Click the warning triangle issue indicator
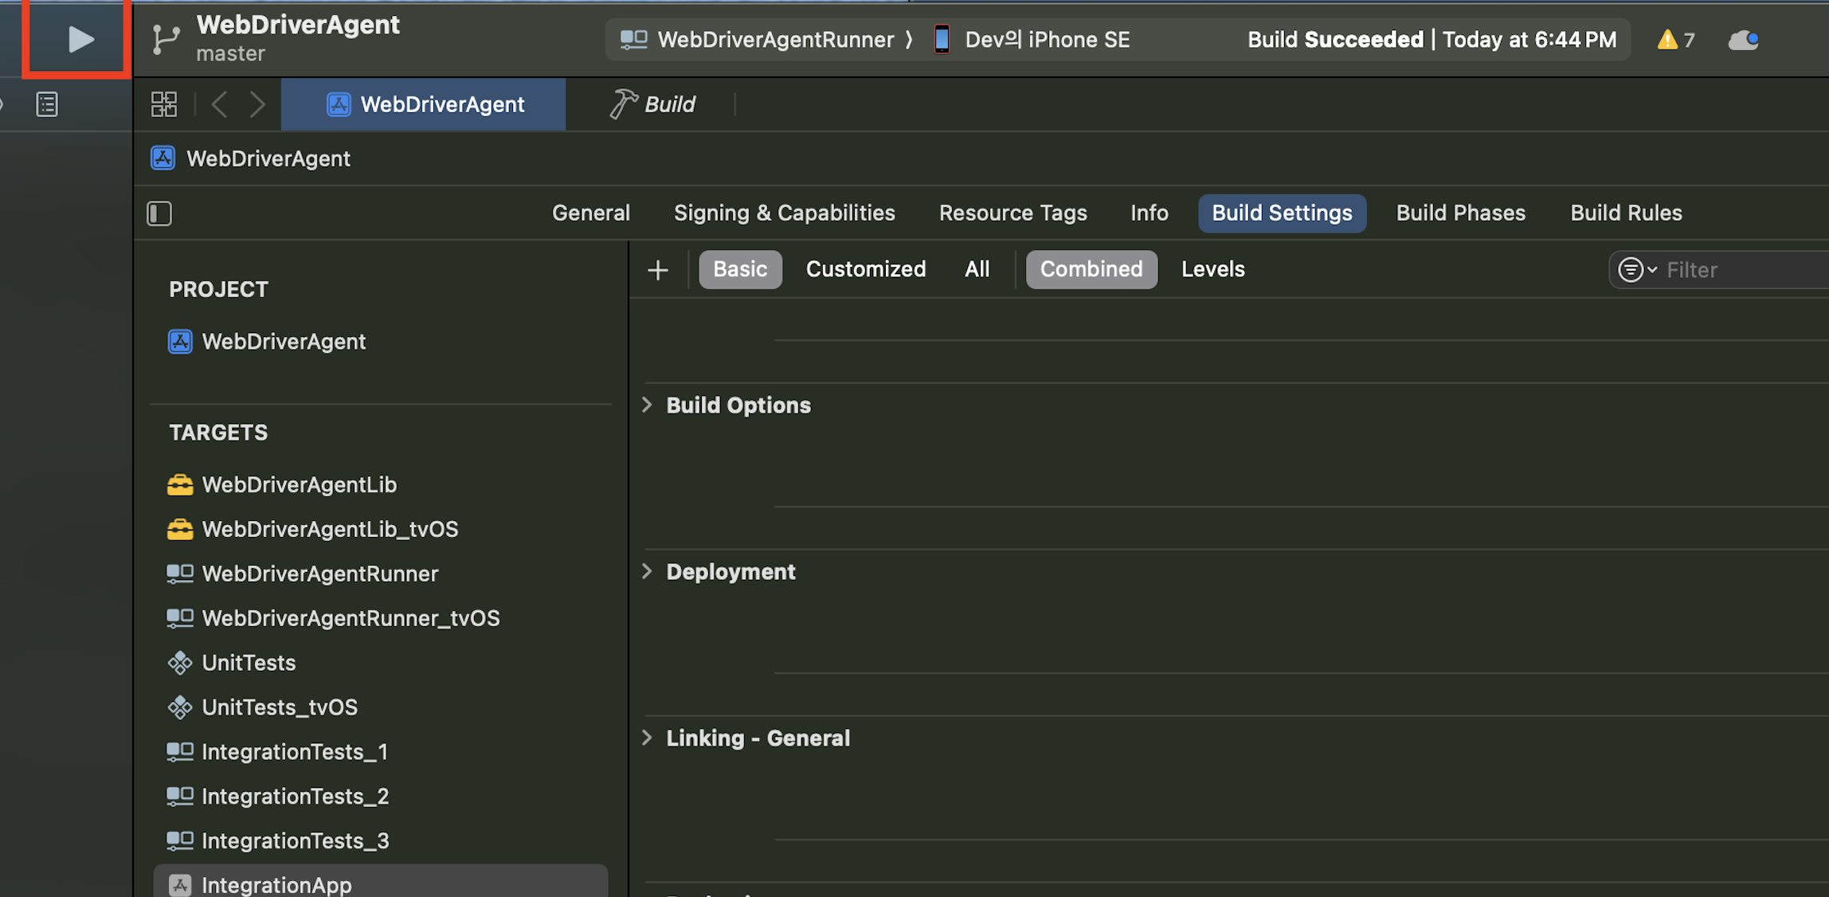 (1666, 40)
